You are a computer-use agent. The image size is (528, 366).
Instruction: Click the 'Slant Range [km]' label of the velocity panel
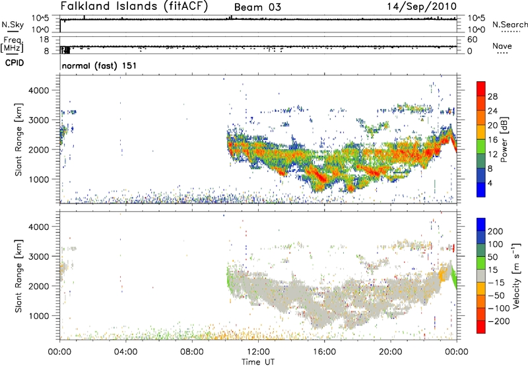18,276
